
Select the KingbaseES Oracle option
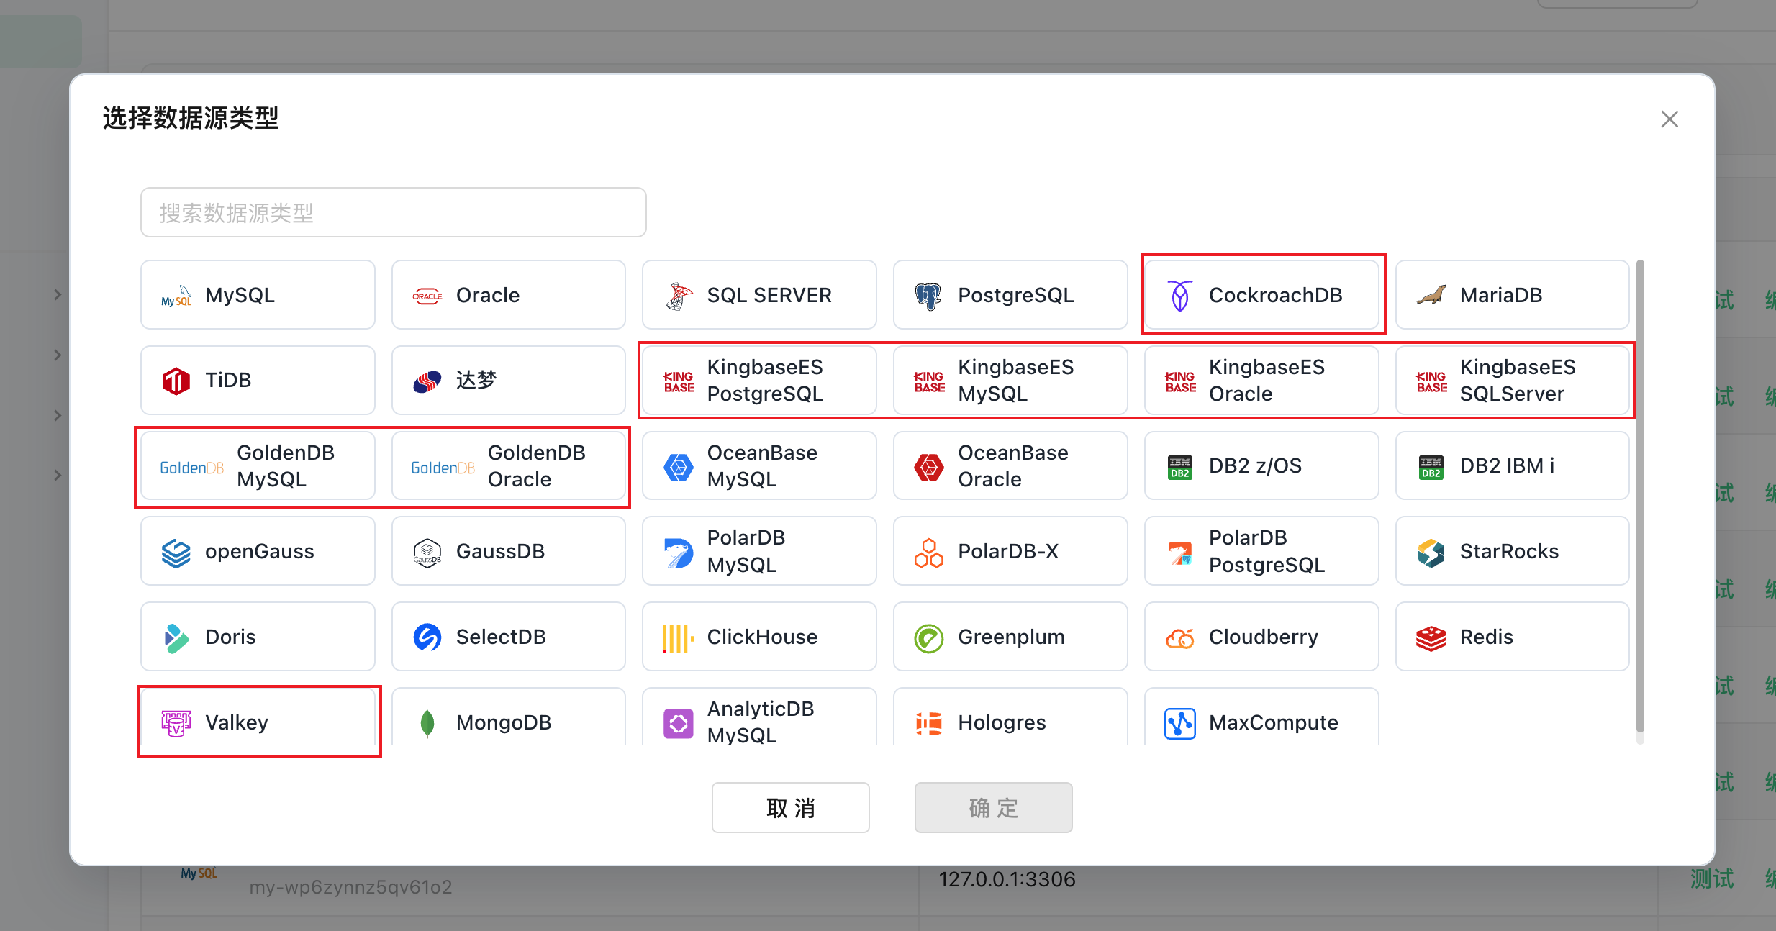pos(1261,381)
